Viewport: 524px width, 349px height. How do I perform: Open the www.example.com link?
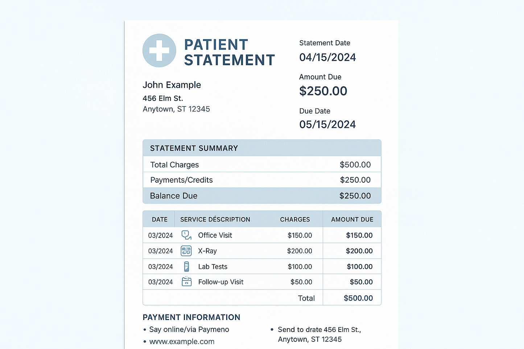tap(182, 341)
